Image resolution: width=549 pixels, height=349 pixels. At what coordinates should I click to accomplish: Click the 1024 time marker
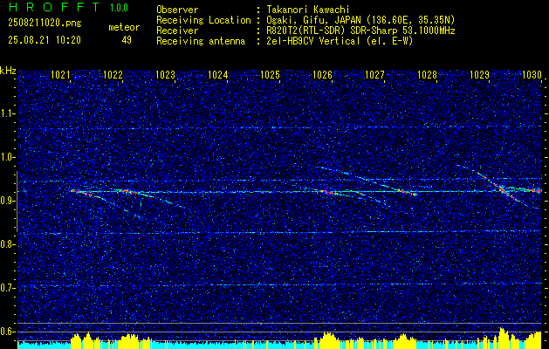click(x=217, y=74)
